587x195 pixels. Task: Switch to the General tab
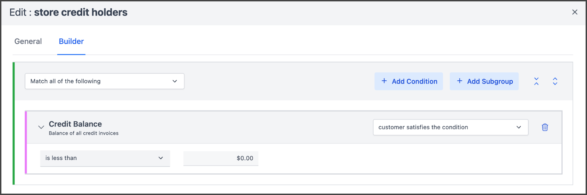(28, 41)
